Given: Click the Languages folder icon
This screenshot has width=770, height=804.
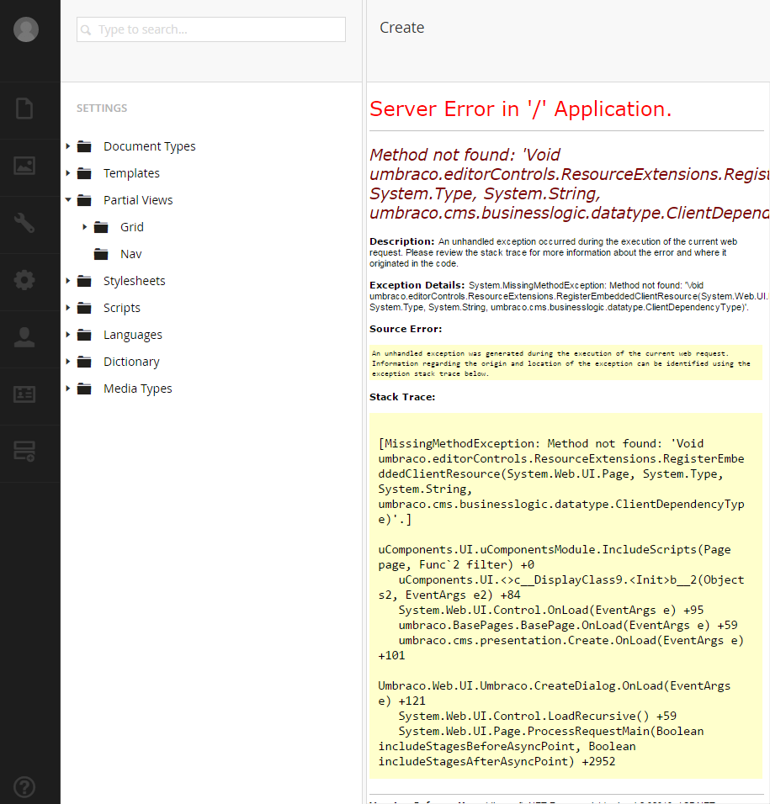Looking at the screenshot, I should point(84,335).
